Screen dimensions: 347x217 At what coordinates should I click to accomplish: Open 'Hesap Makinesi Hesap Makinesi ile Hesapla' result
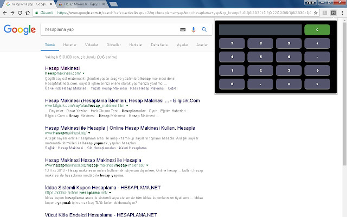93,160
